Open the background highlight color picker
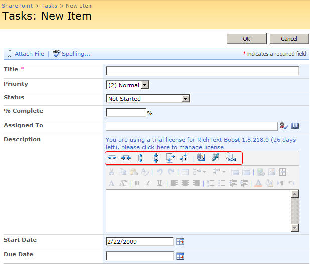The height and width of the screenshot is (264, 310). (269, 183)
